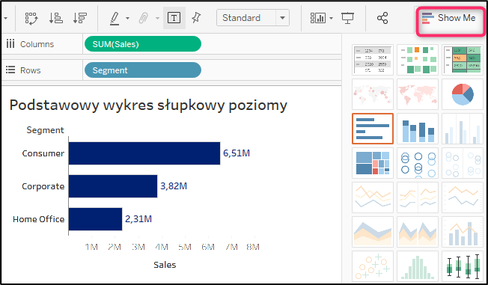The image size is (488, 285).
Task: Click the Show/Hide Cards icon
Action: 317,18
